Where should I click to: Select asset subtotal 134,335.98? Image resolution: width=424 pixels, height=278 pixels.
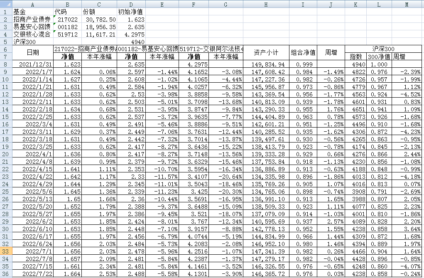(266, 177)
